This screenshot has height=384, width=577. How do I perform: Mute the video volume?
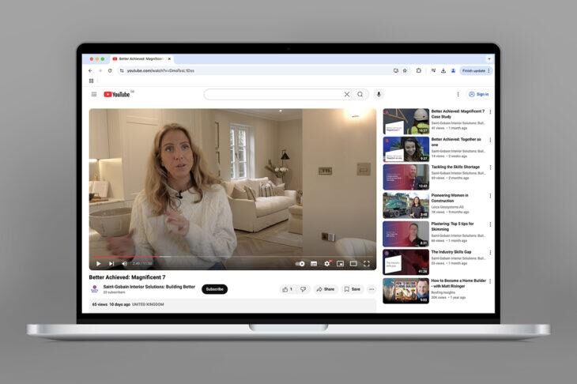124,264
